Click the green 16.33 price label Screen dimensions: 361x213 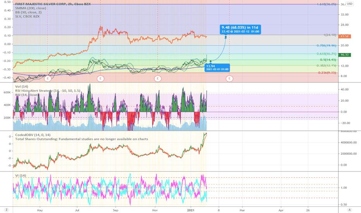pos(344,55)
